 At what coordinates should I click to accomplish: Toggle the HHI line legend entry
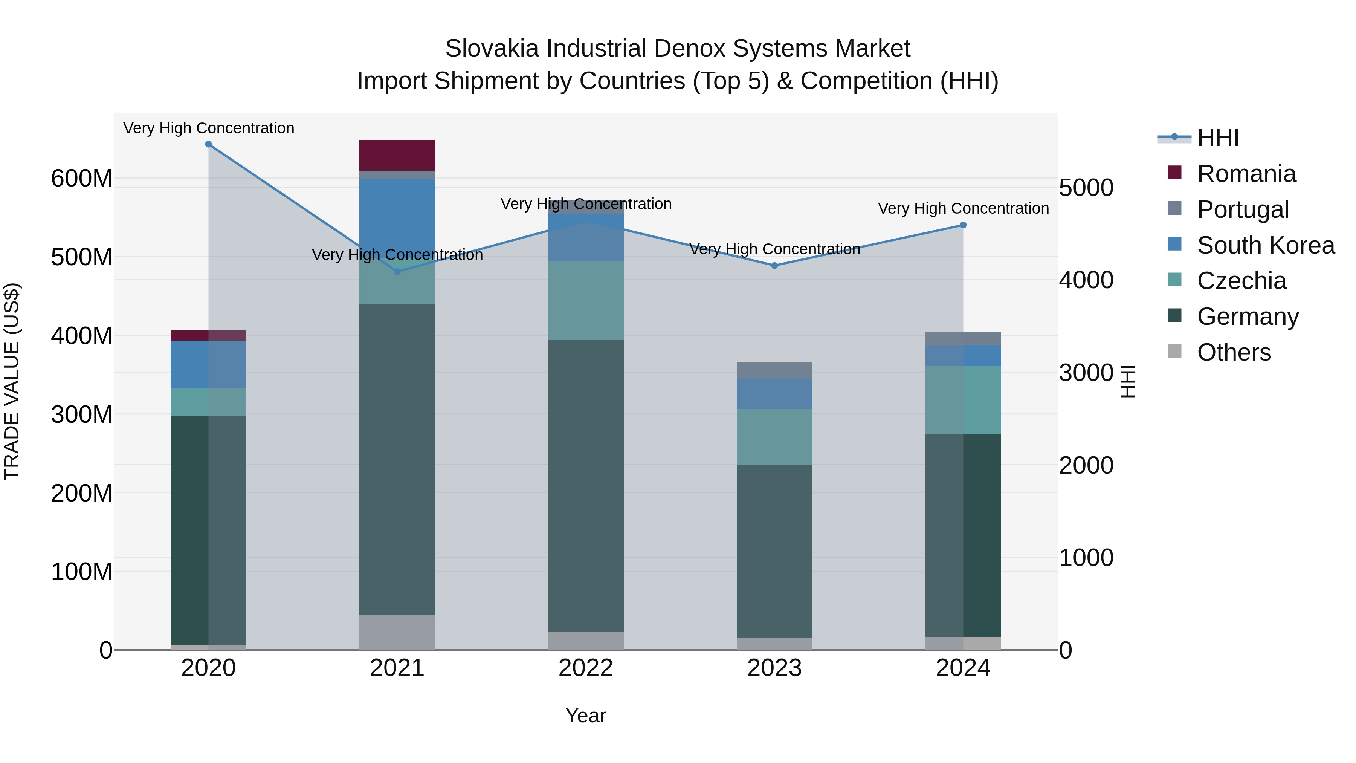point(1199,138)
